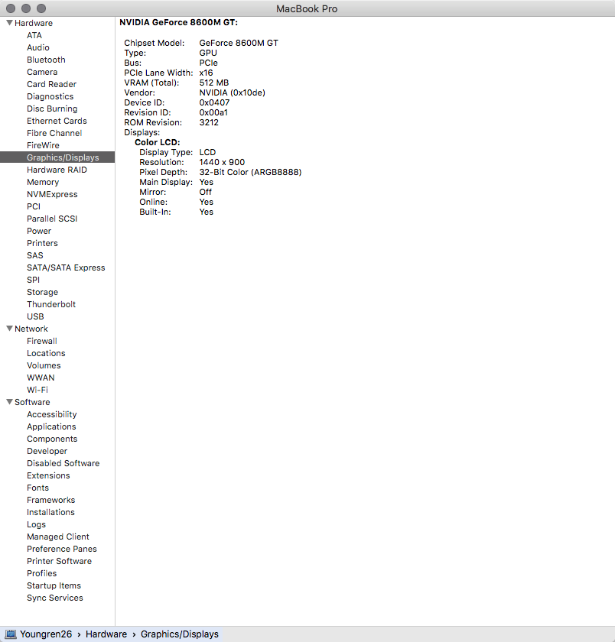Screen dimensions: 615x642
Task: Open the Developer entry
Action: pyautogui.click(x=47, y=451)
